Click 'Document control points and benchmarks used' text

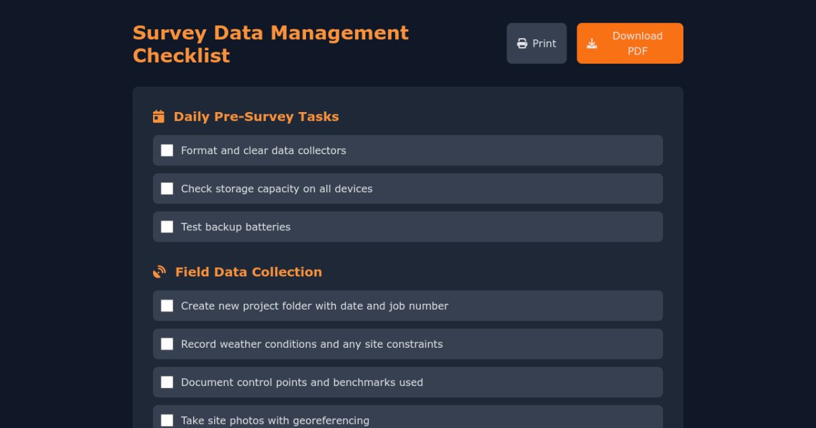(x=301, y=382)
